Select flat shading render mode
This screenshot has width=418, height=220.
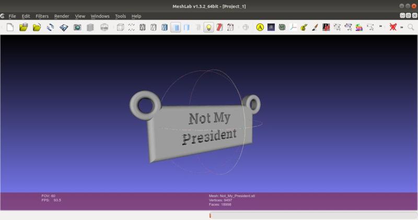[176, 27]
